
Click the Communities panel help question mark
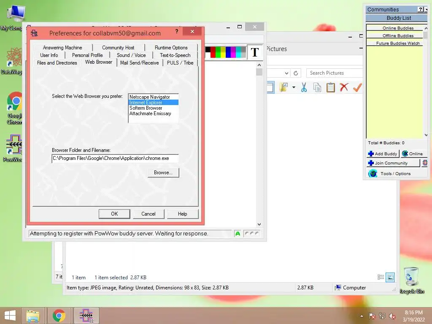pos(421,9)
